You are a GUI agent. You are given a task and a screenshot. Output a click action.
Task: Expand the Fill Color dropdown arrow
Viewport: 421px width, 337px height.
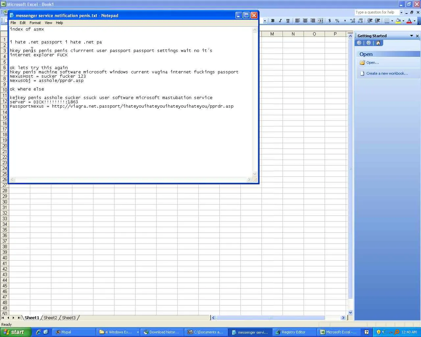pyautogui.click(x=403, y=21)
